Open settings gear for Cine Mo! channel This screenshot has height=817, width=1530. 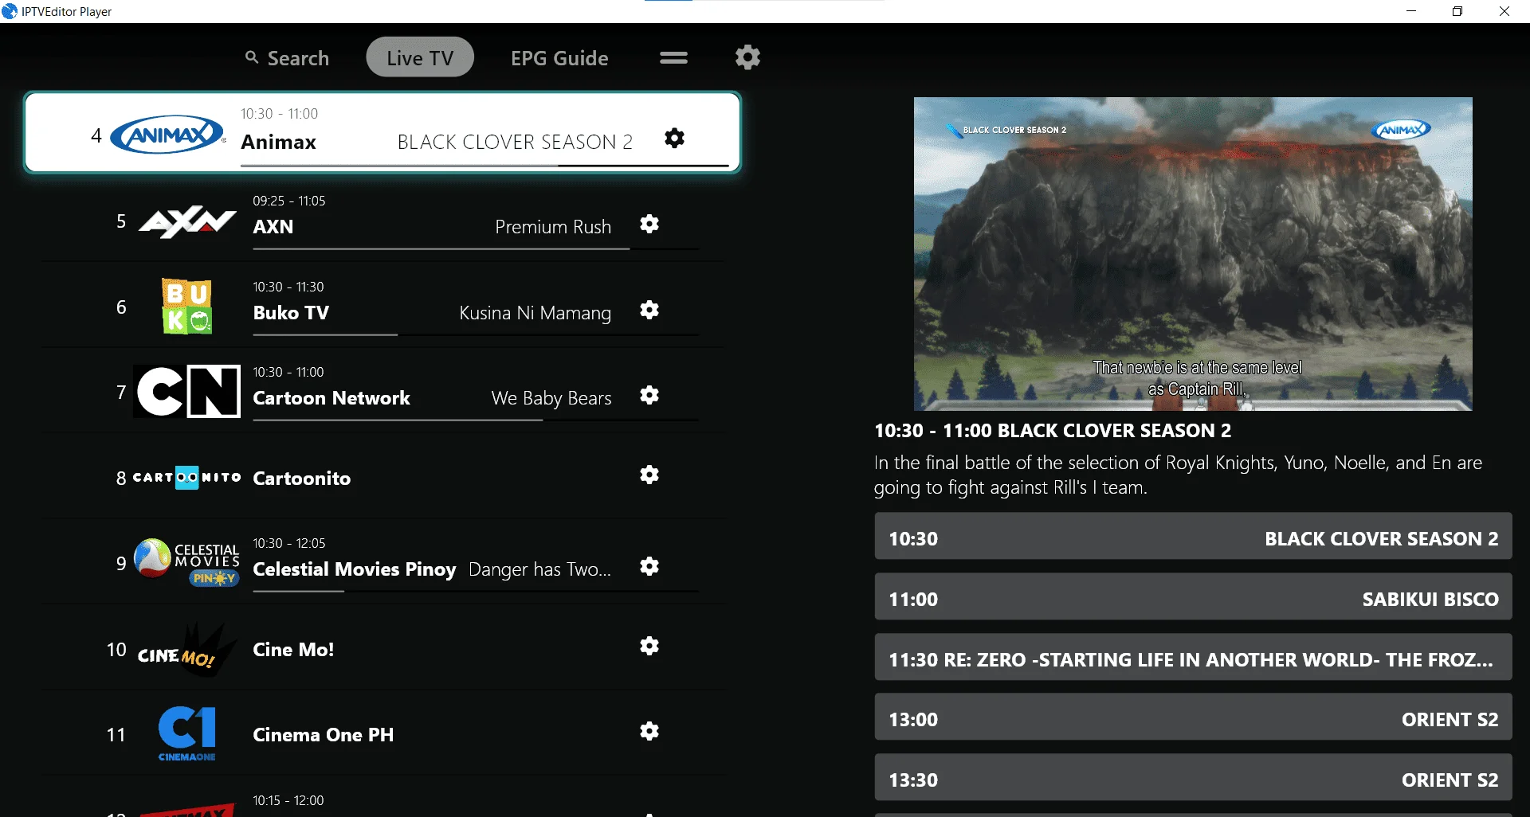click(x=649, y=646)
